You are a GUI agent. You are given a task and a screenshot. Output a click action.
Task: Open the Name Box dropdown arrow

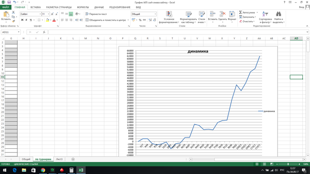tap(19, 32)
